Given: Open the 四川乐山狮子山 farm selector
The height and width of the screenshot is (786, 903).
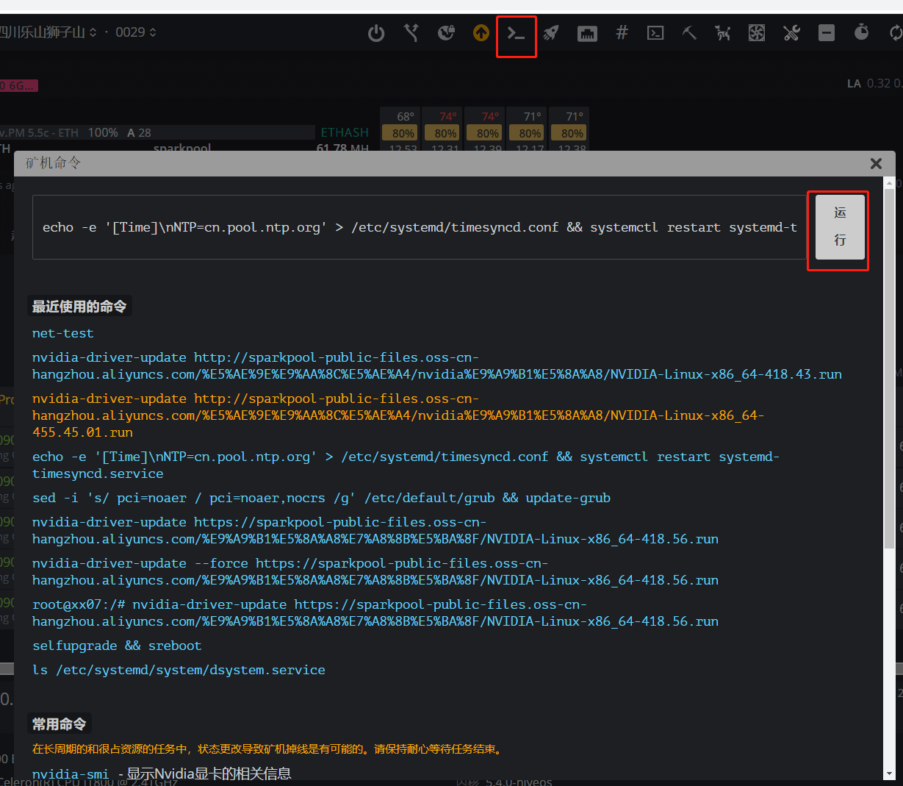Looking at the screenshot, I should 42,32.
